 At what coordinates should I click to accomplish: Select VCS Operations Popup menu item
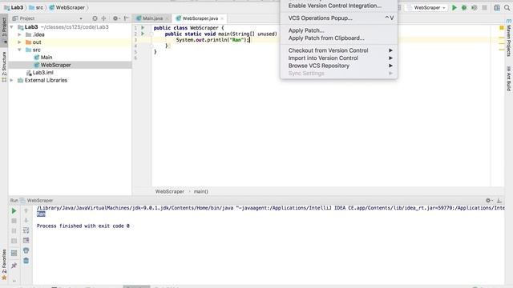coord(339,18)
